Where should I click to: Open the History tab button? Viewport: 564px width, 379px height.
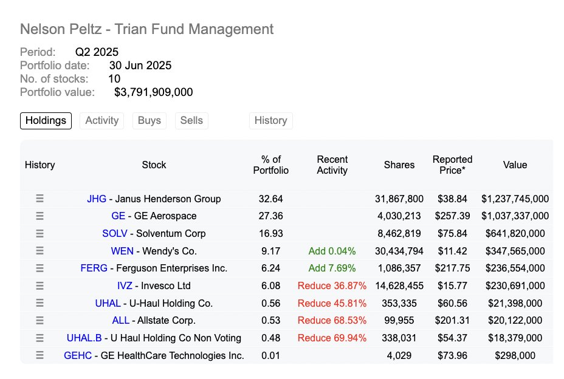coord(271,120)
